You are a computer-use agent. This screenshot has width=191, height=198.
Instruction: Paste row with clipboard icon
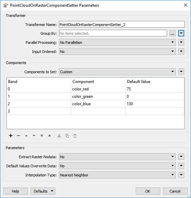pyautogui.click(x=75, y=136)
